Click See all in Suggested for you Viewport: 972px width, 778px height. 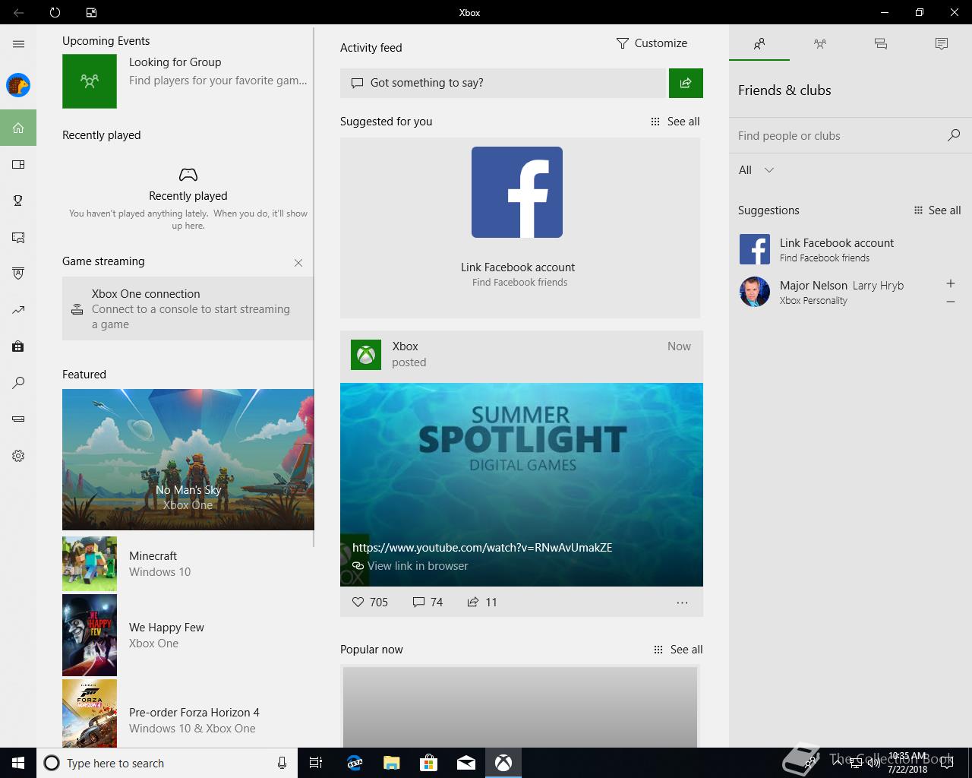675,122
